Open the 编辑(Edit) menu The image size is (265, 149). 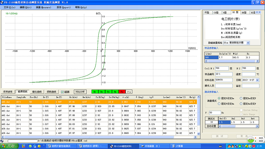(x=26, y=8)
